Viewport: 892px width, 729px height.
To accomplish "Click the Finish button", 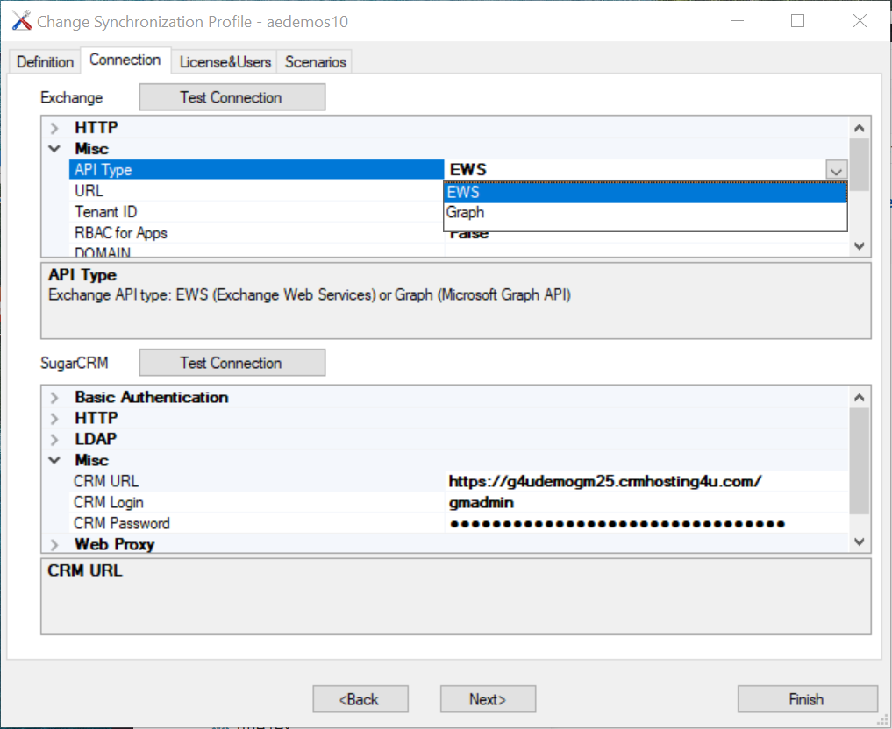I will [807, 699].
